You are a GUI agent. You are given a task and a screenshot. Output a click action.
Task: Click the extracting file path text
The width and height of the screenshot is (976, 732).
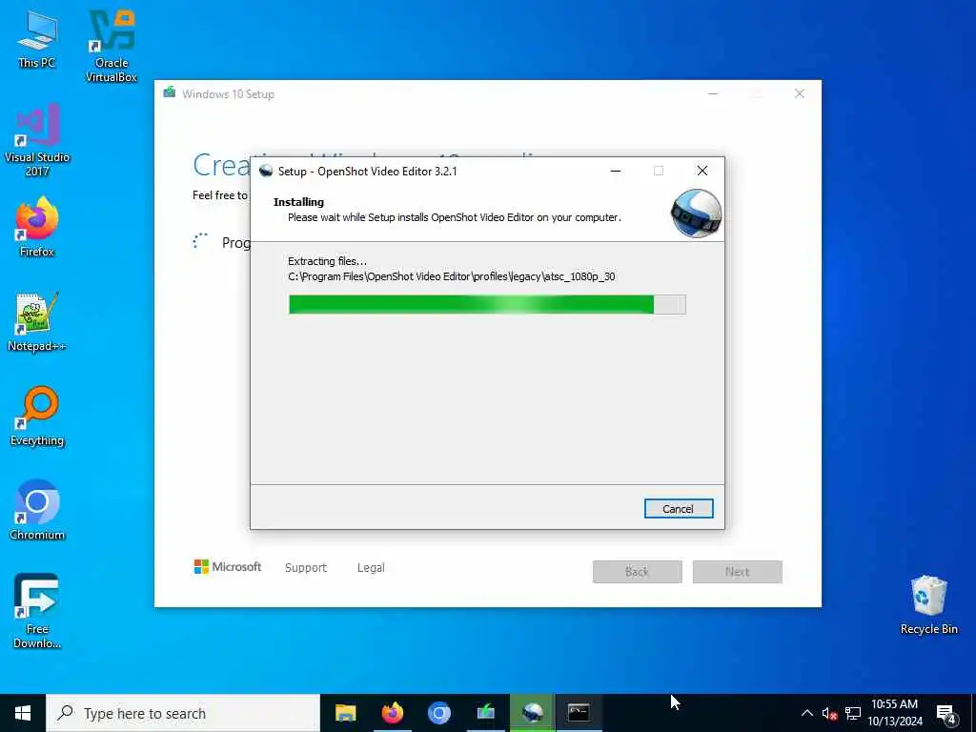click(451, 276)
